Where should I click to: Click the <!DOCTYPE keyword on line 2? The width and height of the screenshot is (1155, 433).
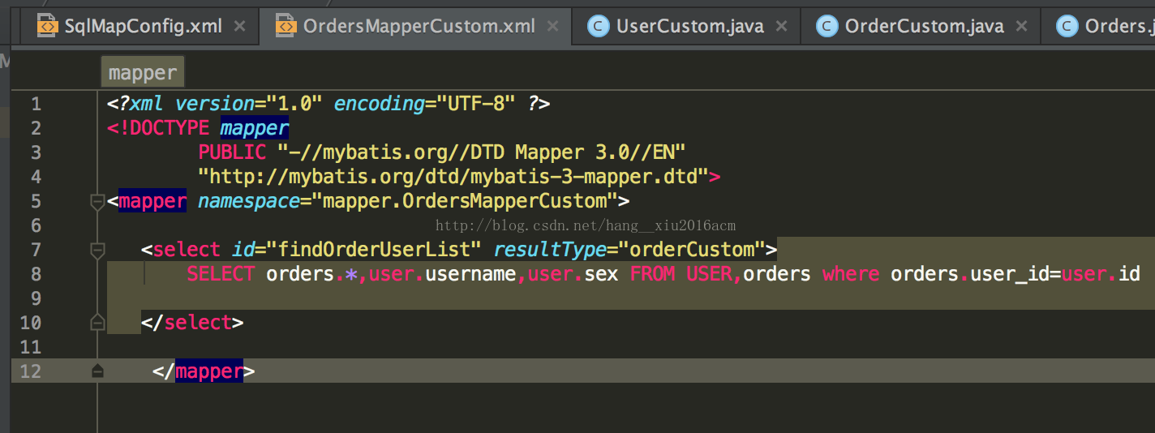pos(158,128)
